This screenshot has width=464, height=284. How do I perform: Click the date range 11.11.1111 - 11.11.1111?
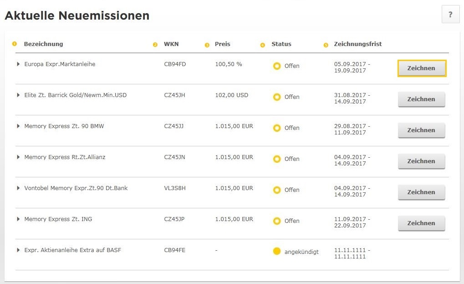pyautogui.click(x=352, y=253)
